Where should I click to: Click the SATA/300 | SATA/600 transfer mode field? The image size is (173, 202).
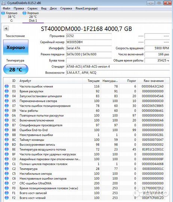click(89, 54)
